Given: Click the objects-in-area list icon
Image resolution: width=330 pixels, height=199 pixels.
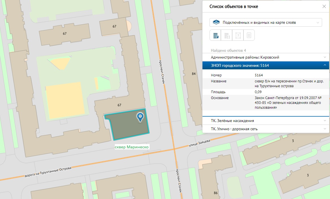Looking at the screenshot, I should pyautogui.click(x=227, y=35).
